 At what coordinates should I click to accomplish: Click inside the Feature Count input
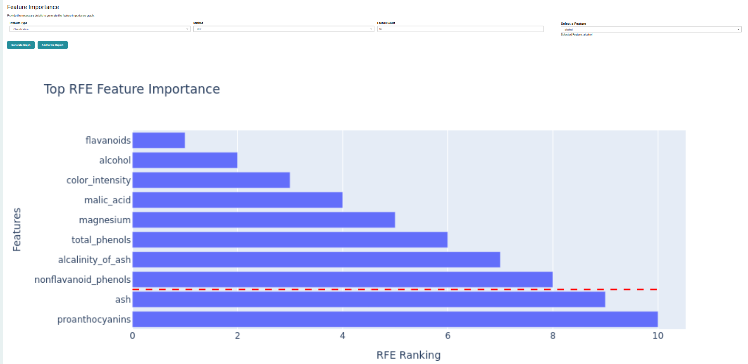(x=460, y=29)
